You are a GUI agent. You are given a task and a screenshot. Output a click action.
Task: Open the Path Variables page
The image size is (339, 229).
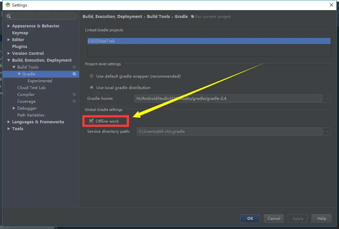click(31, 115)
